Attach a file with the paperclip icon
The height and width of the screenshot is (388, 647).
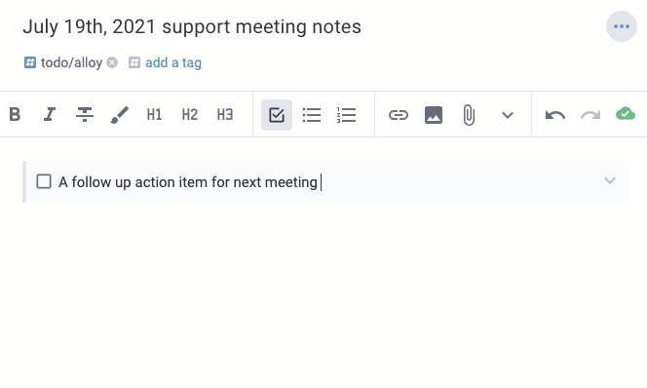(x=469, y=115)
